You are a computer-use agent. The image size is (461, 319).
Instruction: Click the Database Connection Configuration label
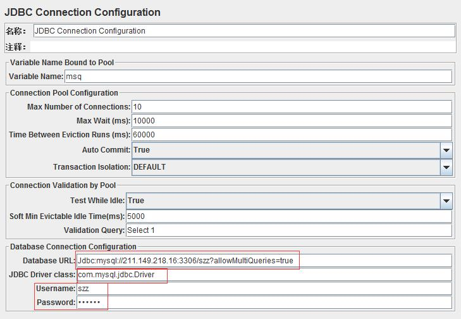73,247
